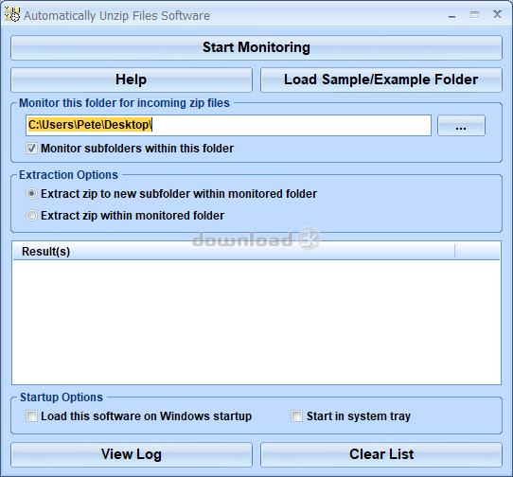
Task: Open the Help button
Action: pos(132,79)
